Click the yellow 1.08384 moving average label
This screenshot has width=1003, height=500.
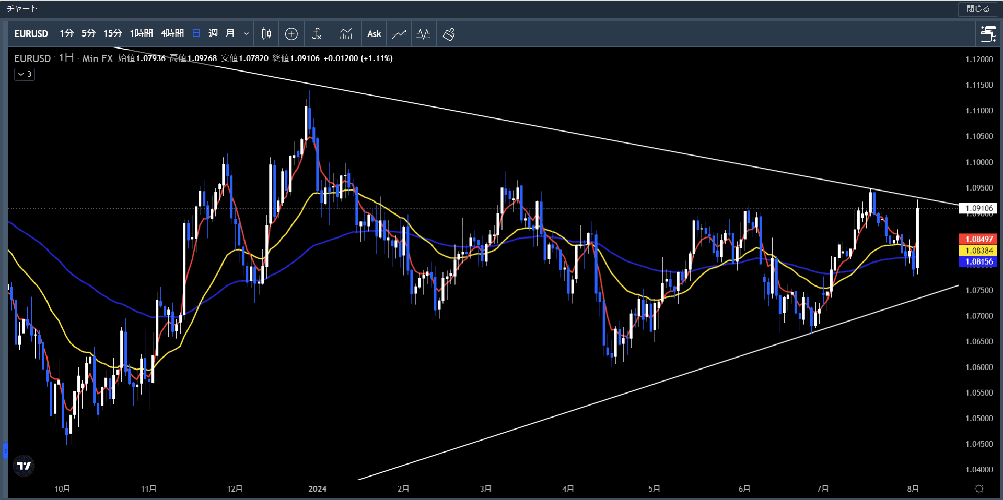pyautogui.click(x=978, y=251)
